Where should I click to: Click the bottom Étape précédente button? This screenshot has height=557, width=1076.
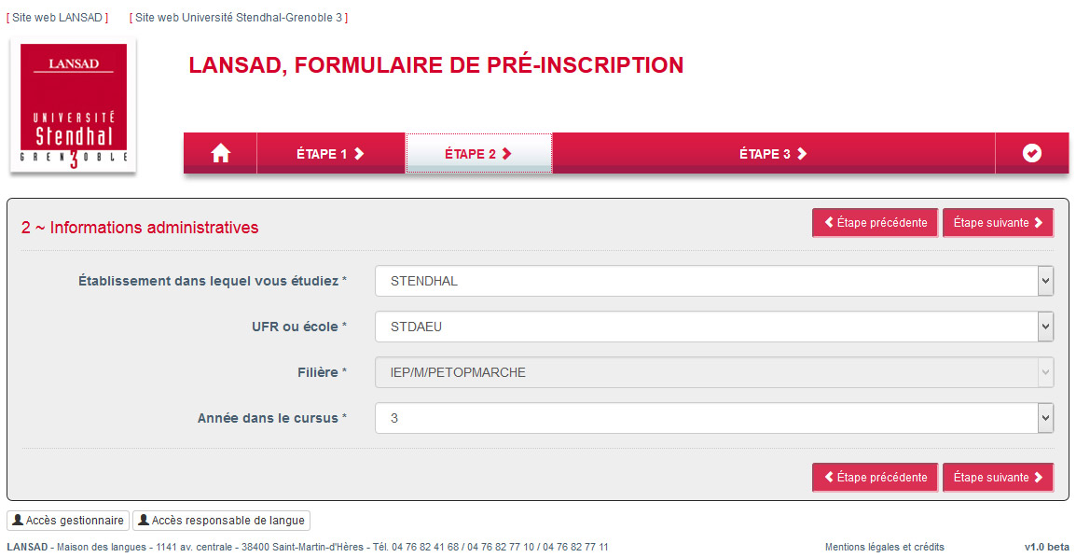875,478
